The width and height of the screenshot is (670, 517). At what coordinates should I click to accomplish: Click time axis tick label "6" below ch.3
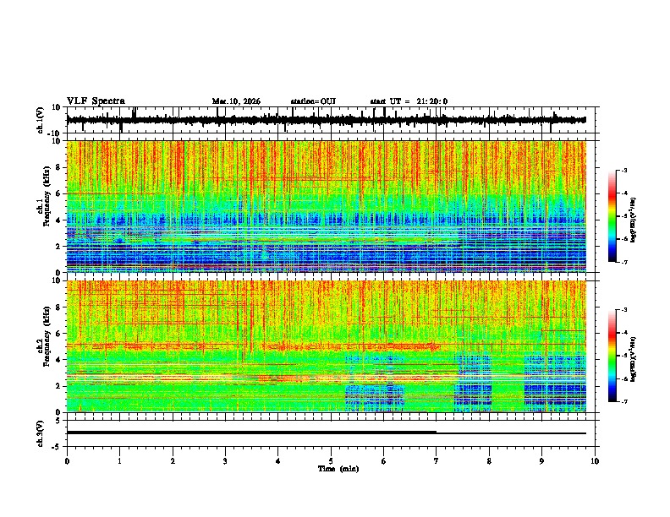(384, 461)
